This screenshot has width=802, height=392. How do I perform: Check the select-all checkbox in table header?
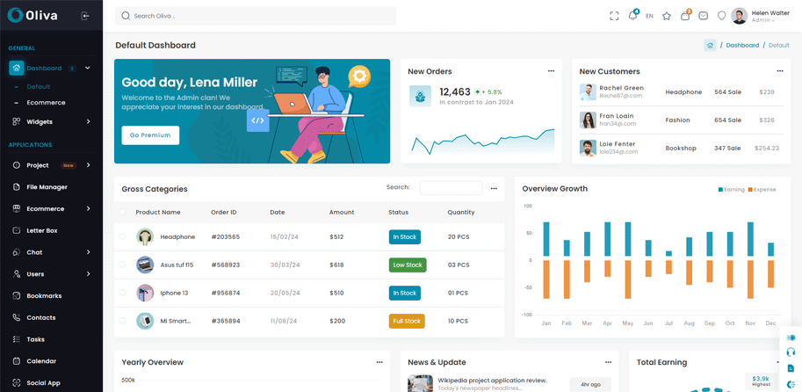pyautogui.click(x=123, y=212)
